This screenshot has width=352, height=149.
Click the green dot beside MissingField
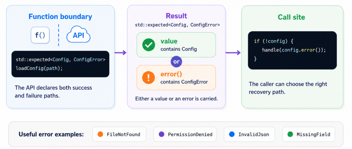click(x=290, y=134)
